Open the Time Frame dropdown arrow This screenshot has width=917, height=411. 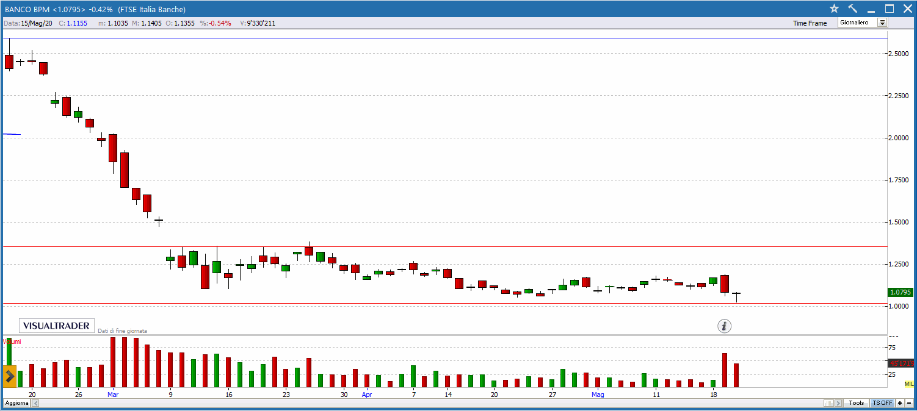tap(882, 23)
